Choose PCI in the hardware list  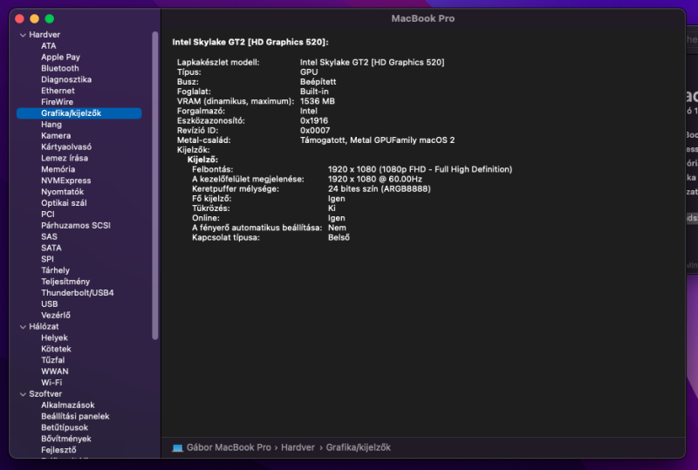pyautogui.click(x=48, y=215)
